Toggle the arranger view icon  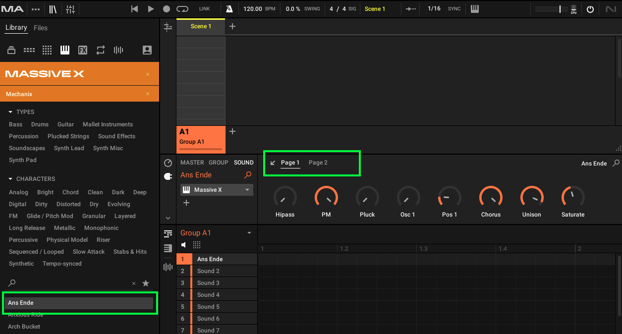click(168, 27)
